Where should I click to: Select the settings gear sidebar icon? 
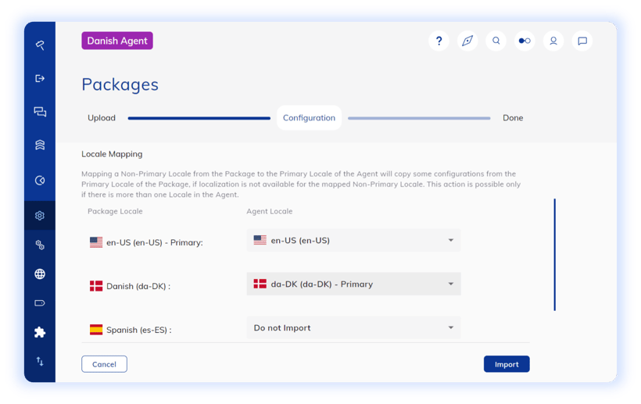(40, 215)
